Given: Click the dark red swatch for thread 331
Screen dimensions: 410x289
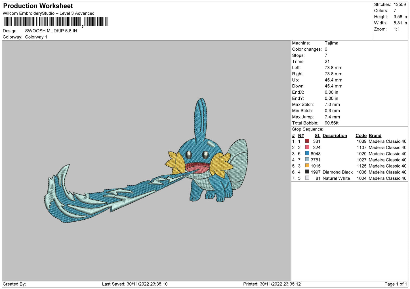Looking at the screenshot, I should pos(307,141).
